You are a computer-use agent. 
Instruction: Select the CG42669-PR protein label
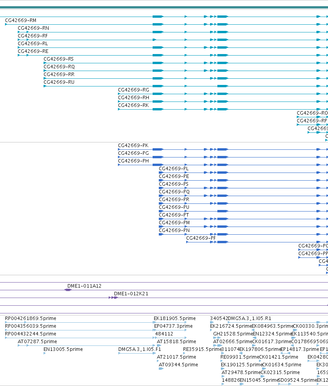click(x=174, y=200)
